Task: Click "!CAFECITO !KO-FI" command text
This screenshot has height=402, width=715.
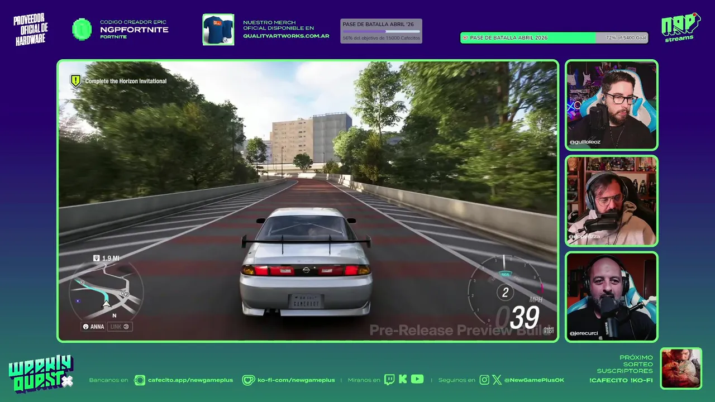Action: (x=621, y=380)
